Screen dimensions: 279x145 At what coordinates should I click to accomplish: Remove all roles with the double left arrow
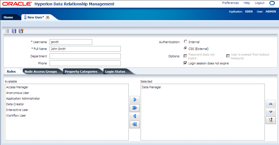[135, 124]
